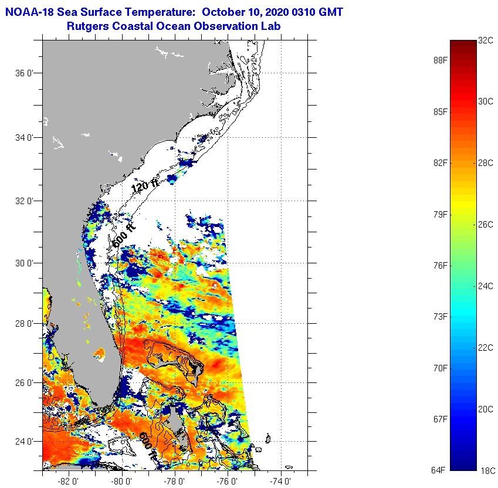This screenshot has width=498, height=488.
Task: Click the 88F colorbar label
Action: (440, 60)
